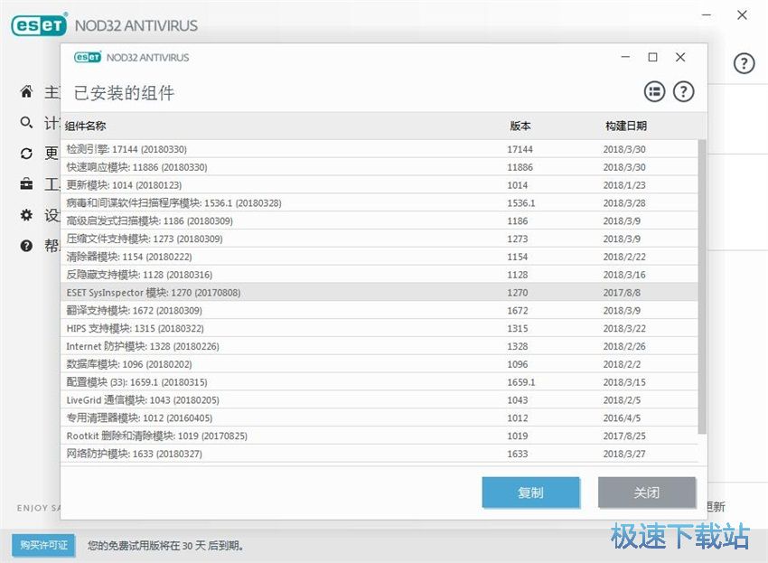The height and width of the screenshot is (563, 768).
Task: Click the 购买许可证 buy license button
Action: 43,545
